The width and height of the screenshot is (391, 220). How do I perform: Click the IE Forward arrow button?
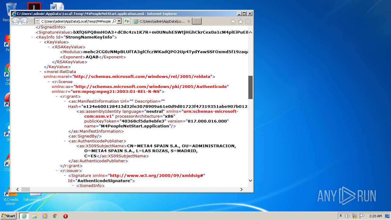(x=24, y=21)
